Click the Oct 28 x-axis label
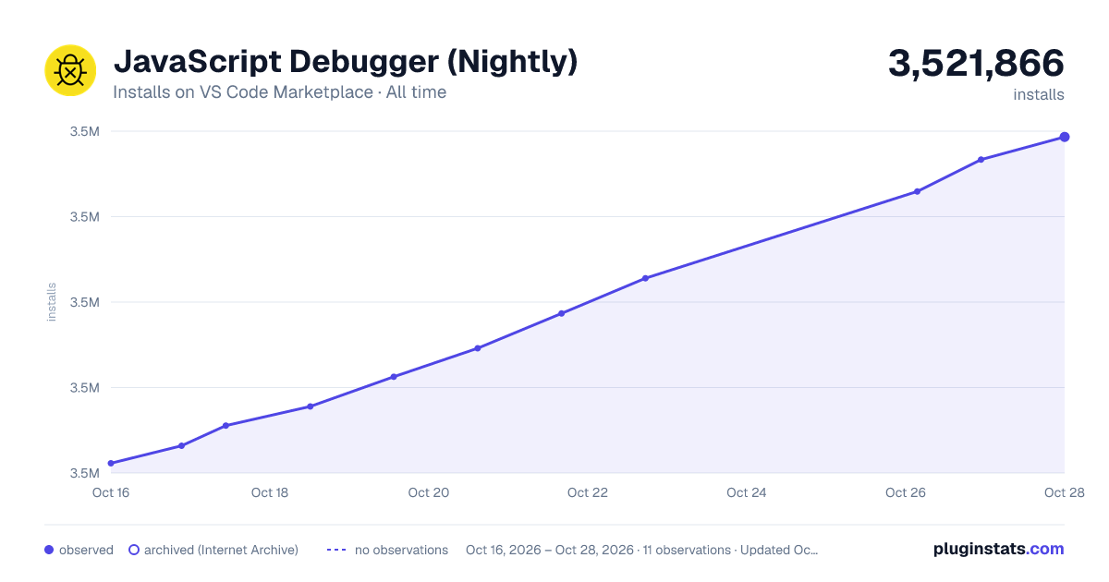The width and height of the screenshot is (1109, 582). point(1063,492)
